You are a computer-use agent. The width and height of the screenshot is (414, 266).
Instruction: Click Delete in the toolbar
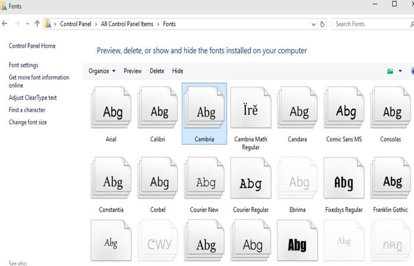[x=157, y=71]
